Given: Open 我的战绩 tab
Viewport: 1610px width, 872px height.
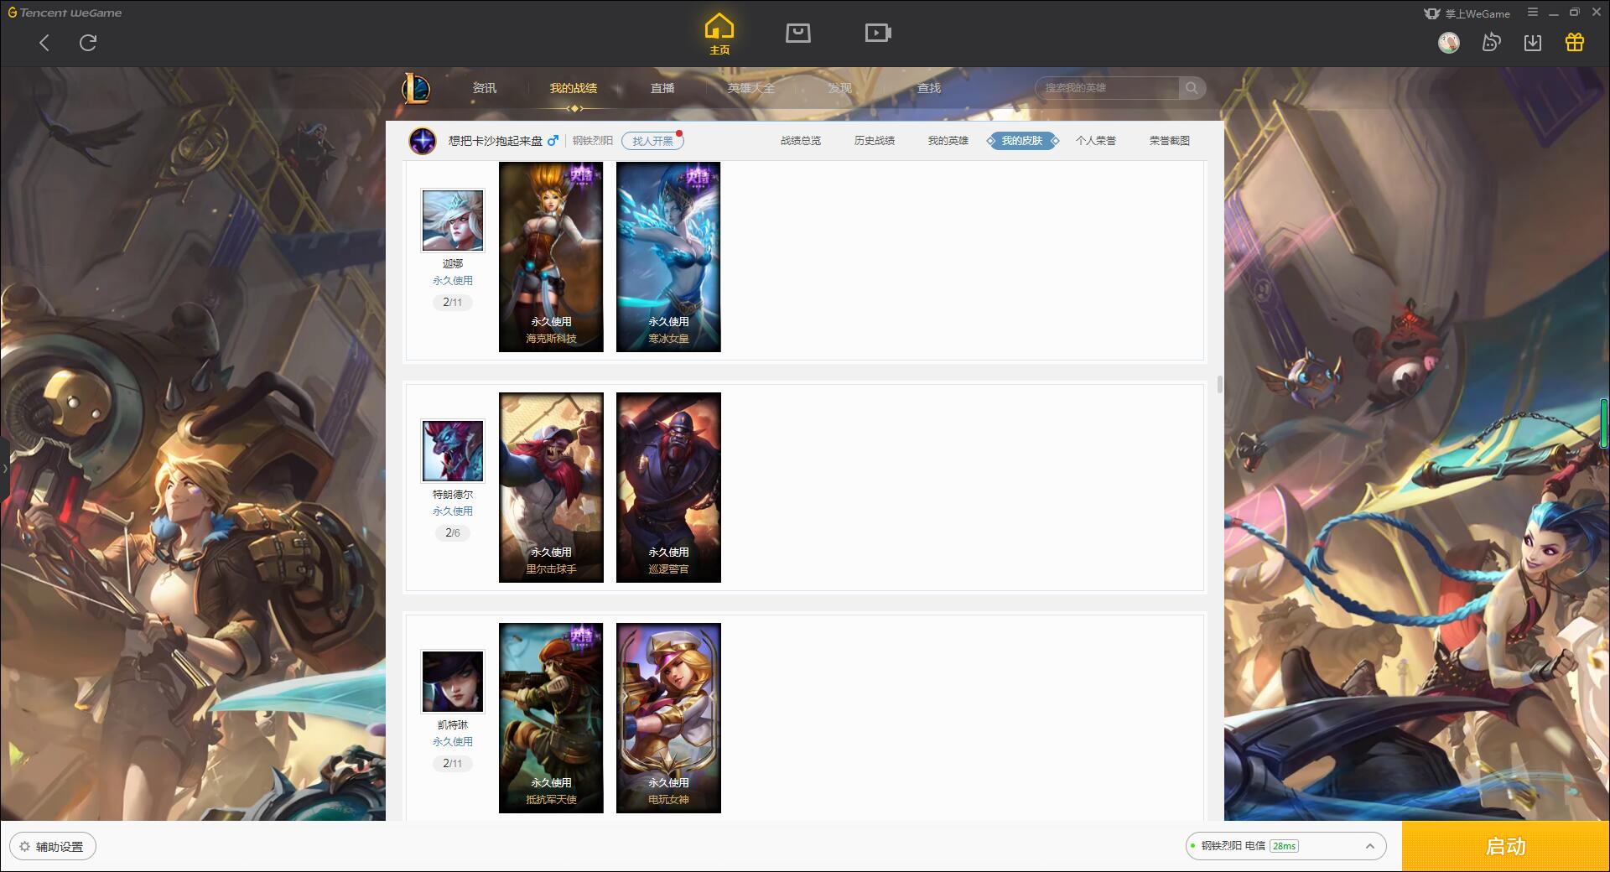Looking at the screenshot, I should coord(574,88).
